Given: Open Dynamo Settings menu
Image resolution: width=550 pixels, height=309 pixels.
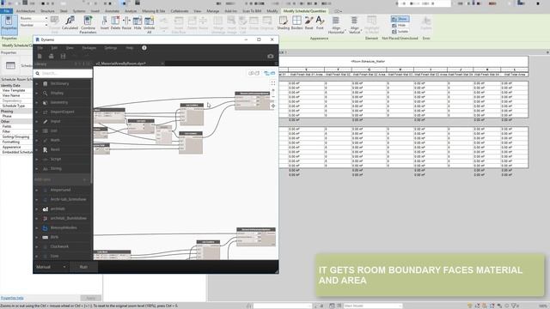Looking at the screenshot, I should tap(111, 48).
